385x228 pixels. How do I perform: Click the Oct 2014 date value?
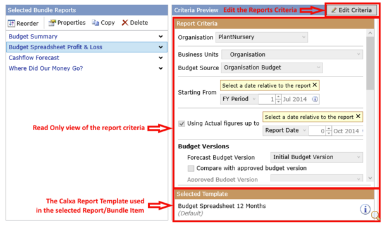pyautogui.click(x=346, y=131)
